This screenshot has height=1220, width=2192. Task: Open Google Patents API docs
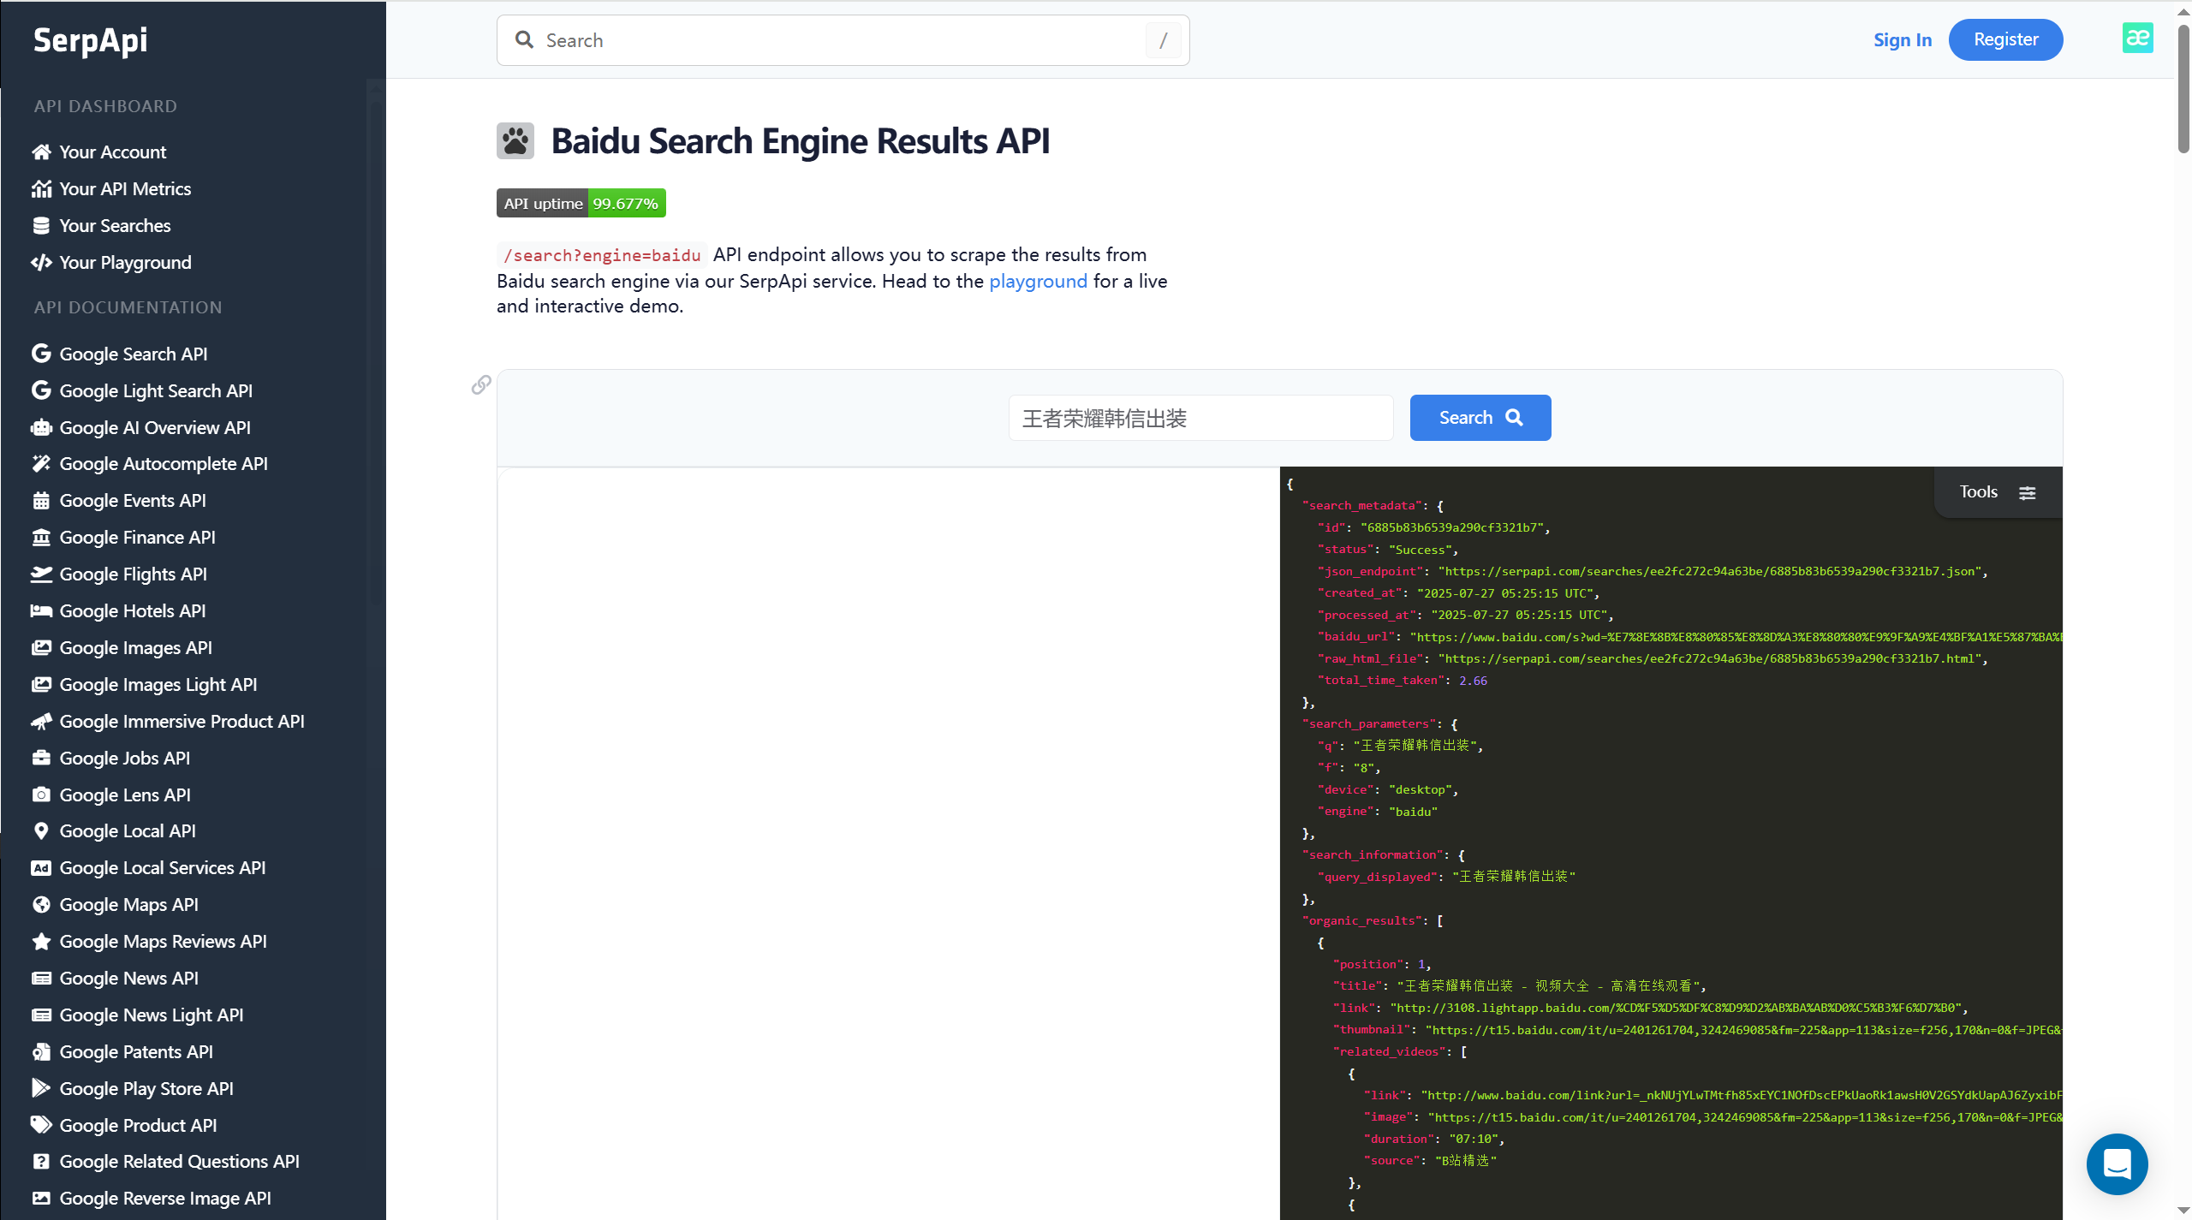pyautogui.click(x=136, y=1052)
